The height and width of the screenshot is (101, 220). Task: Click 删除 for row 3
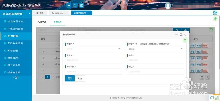(x=205, y=58)
